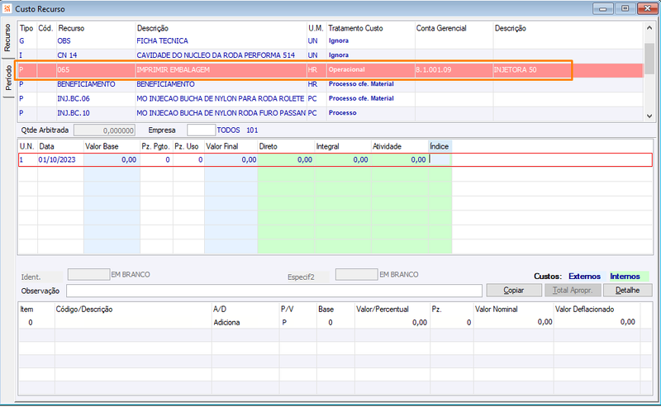Click the Tipo column header
This screenshot has width=661, height=407.
[x=26, y=28]
